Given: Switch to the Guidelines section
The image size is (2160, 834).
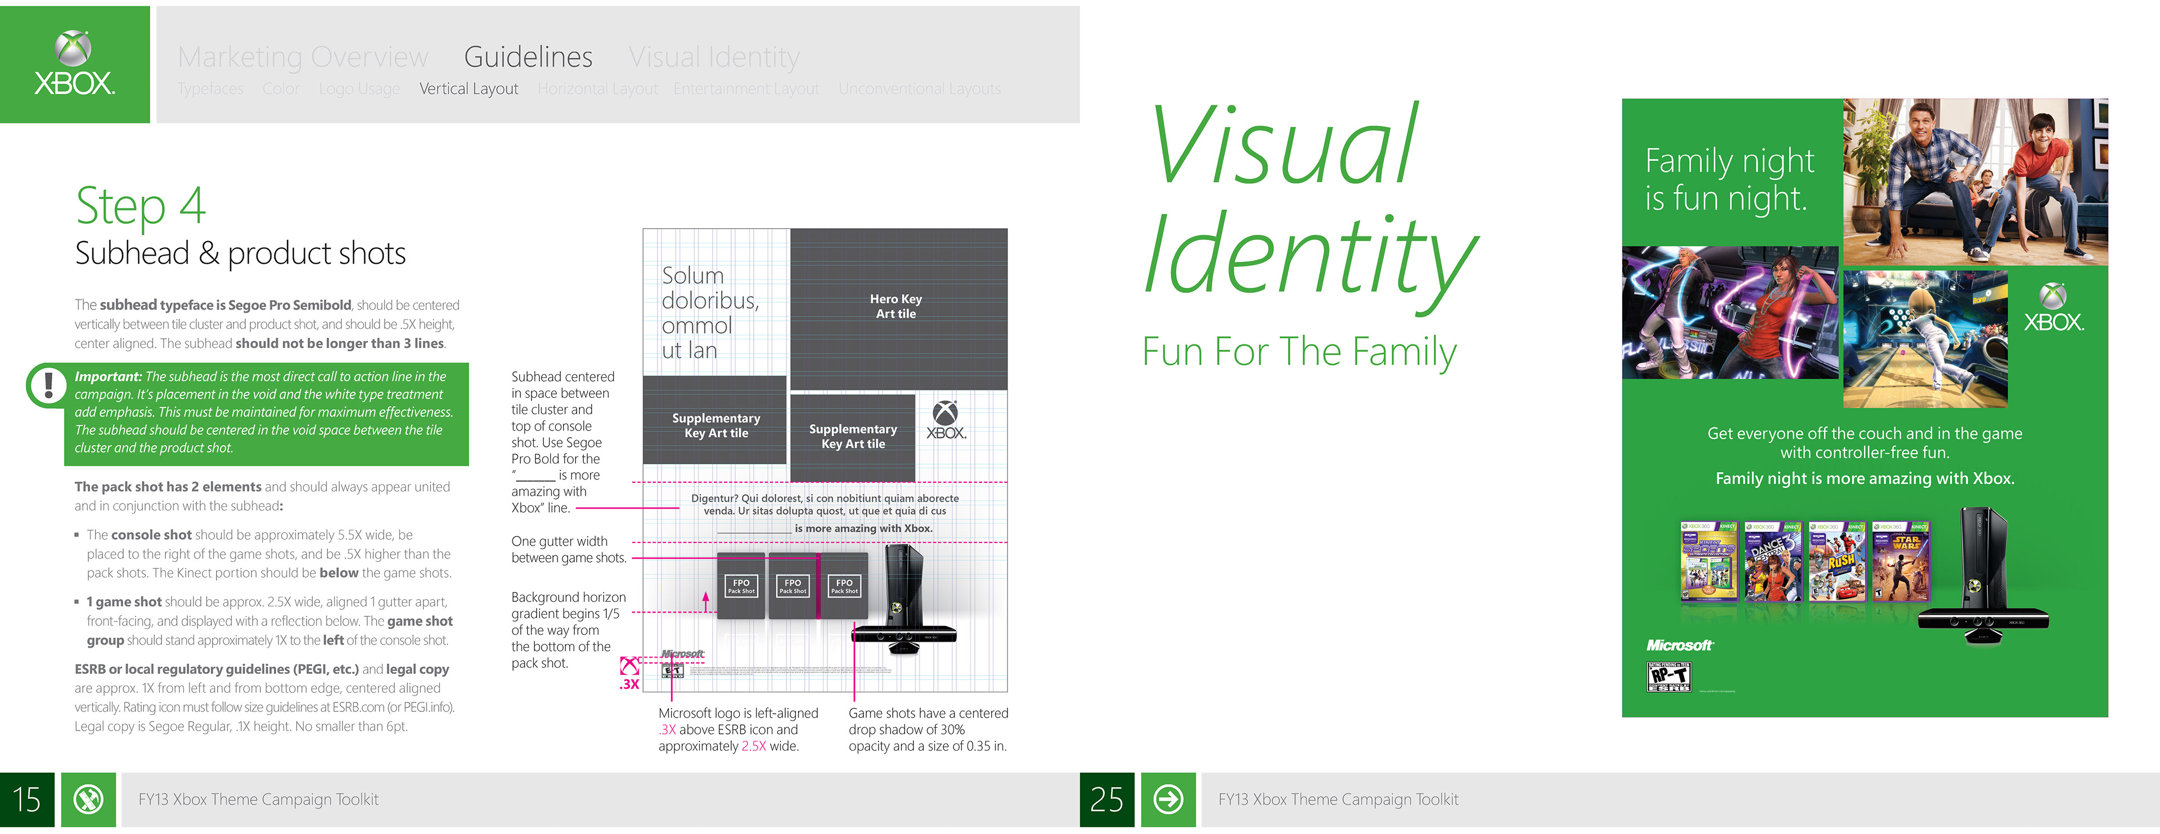Looking at the screenshot, I should [x=528, y=57].
